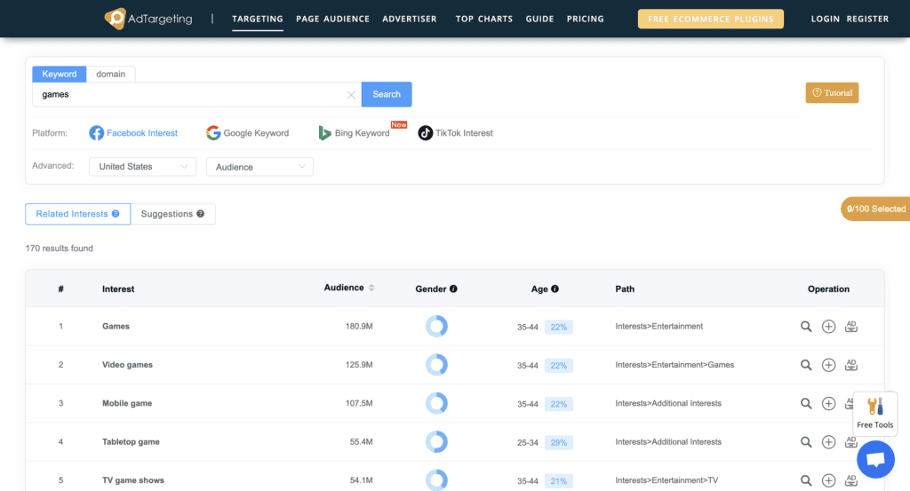910x491 pixels.
Task: Open the Audience filter dropdown
Action: pos(259,167)
